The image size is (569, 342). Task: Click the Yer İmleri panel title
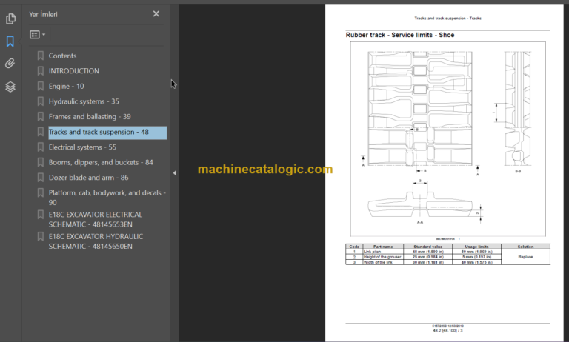point(43,15)
